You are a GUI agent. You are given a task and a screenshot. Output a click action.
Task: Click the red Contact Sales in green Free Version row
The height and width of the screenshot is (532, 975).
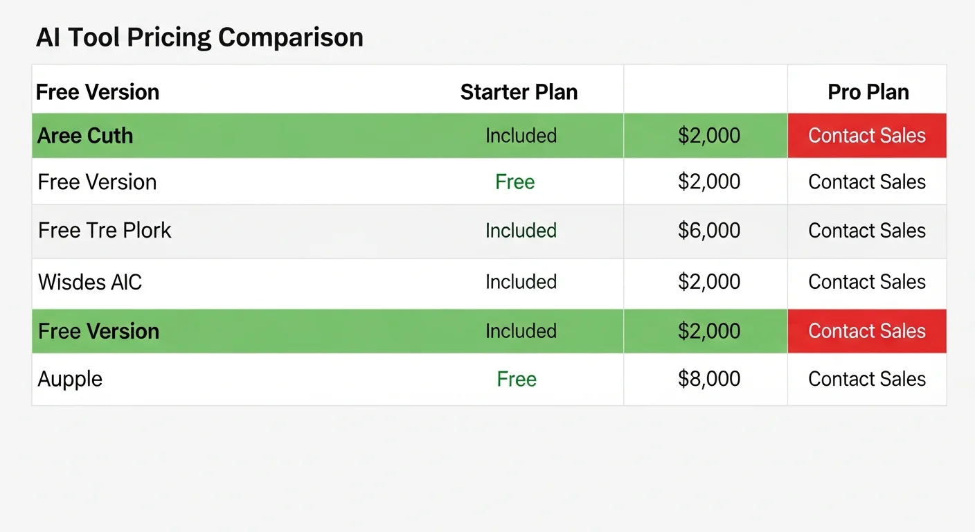pyautogui.click(x=867, y=331)
